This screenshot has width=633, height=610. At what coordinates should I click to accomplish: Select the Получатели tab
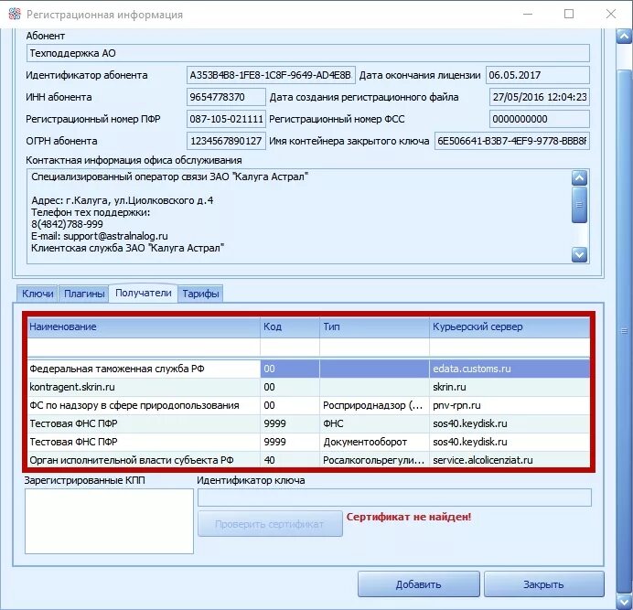(144, 293)
